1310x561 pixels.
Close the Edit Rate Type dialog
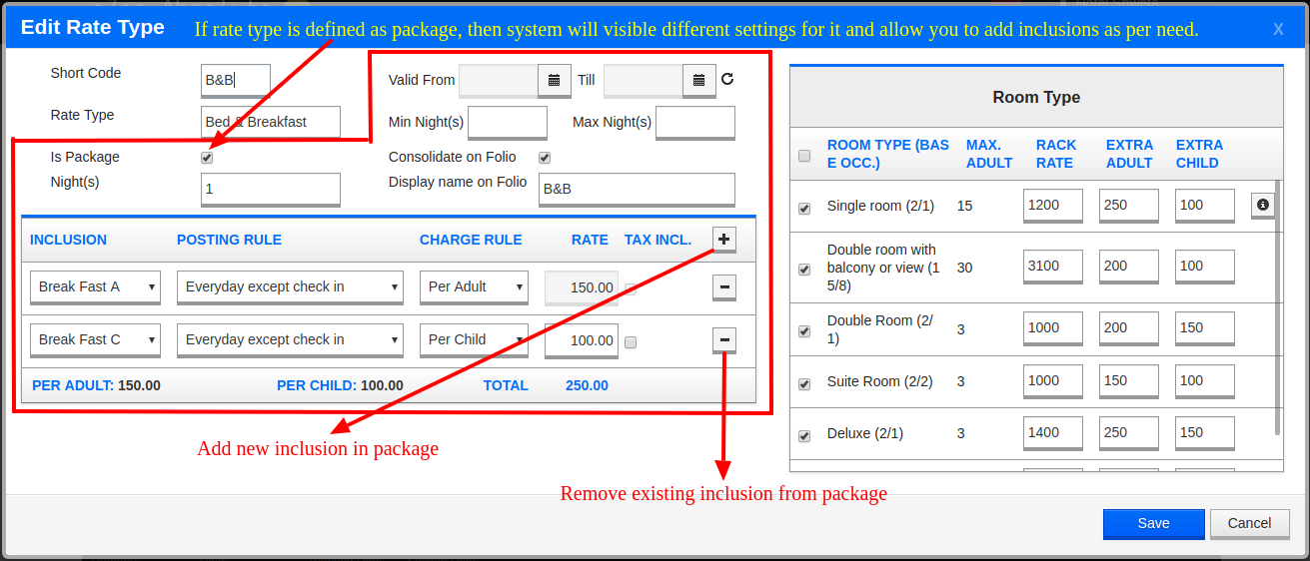click(1278, 29)
